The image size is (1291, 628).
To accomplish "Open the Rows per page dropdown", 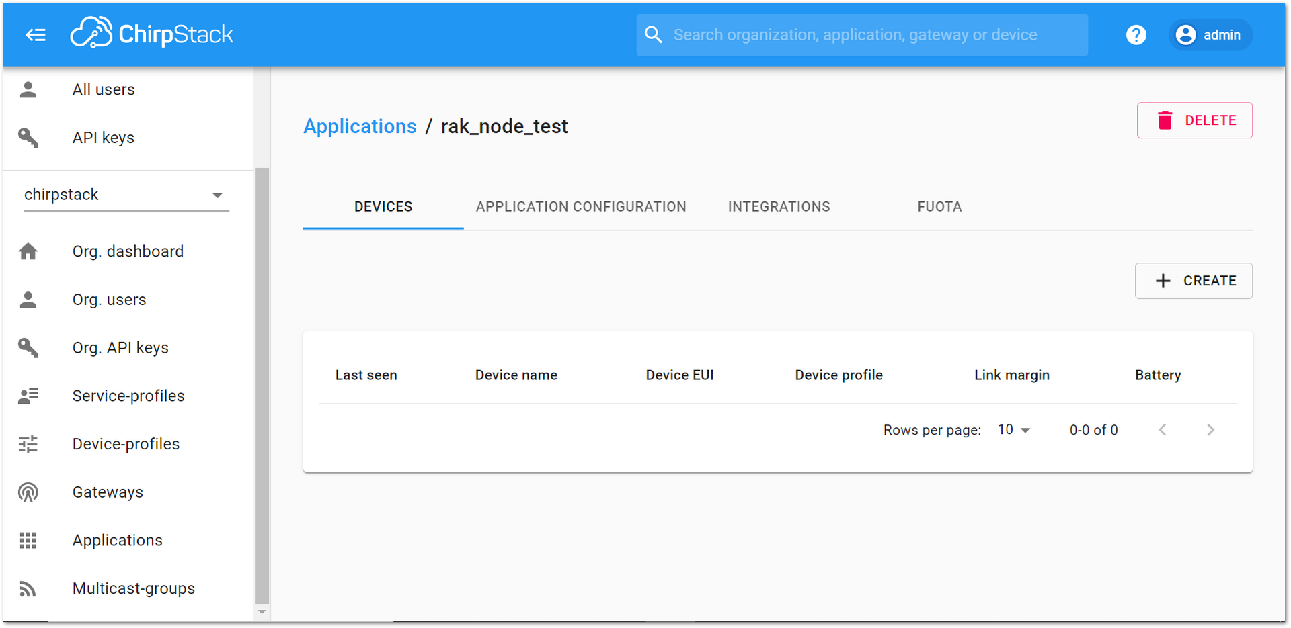I will 1014,430.
